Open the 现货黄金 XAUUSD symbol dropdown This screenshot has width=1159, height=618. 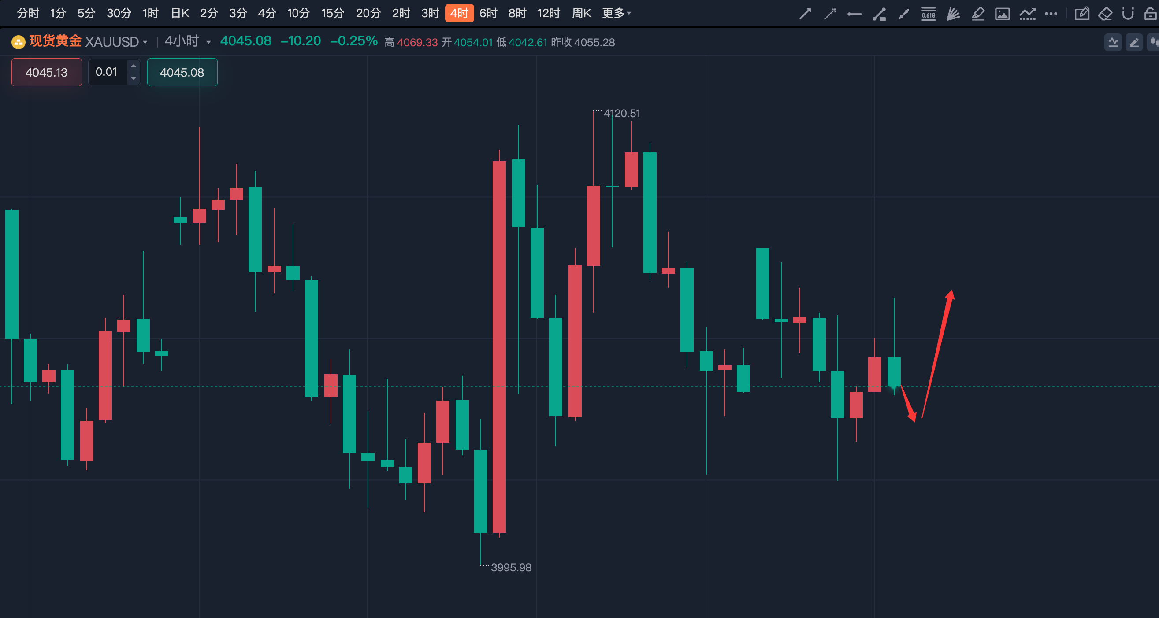[x=88, y=42]
